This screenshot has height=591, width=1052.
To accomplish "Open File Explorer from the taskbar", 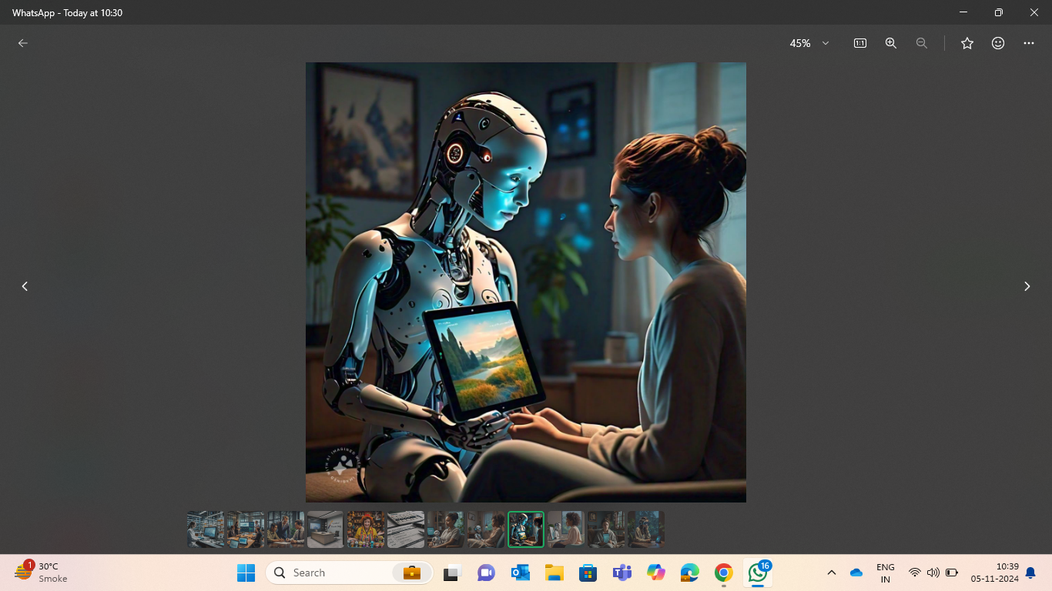I will [x=554, y=573].
